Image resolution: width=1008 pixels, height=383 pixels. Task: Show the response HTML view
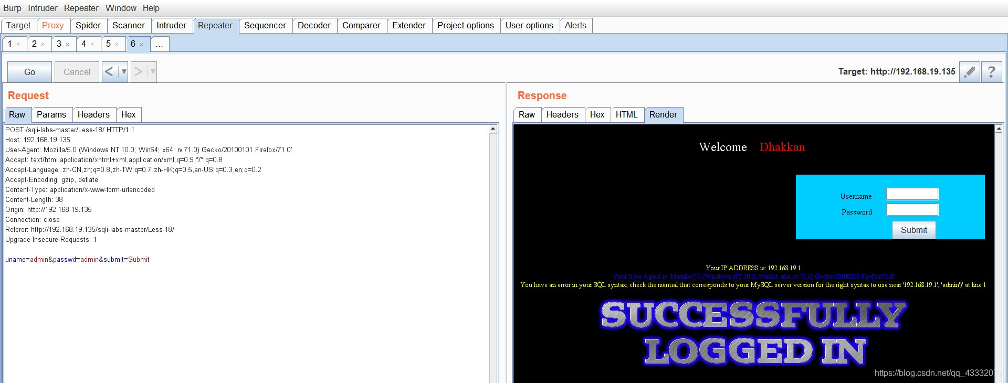point(627,114)
